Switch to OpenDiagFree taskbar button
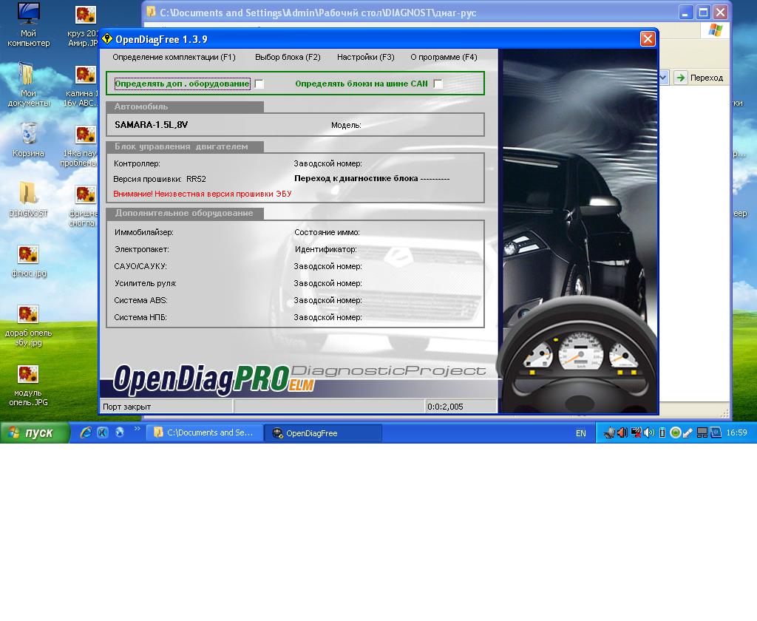The image size is (757, 621). (x=324, y=433)
